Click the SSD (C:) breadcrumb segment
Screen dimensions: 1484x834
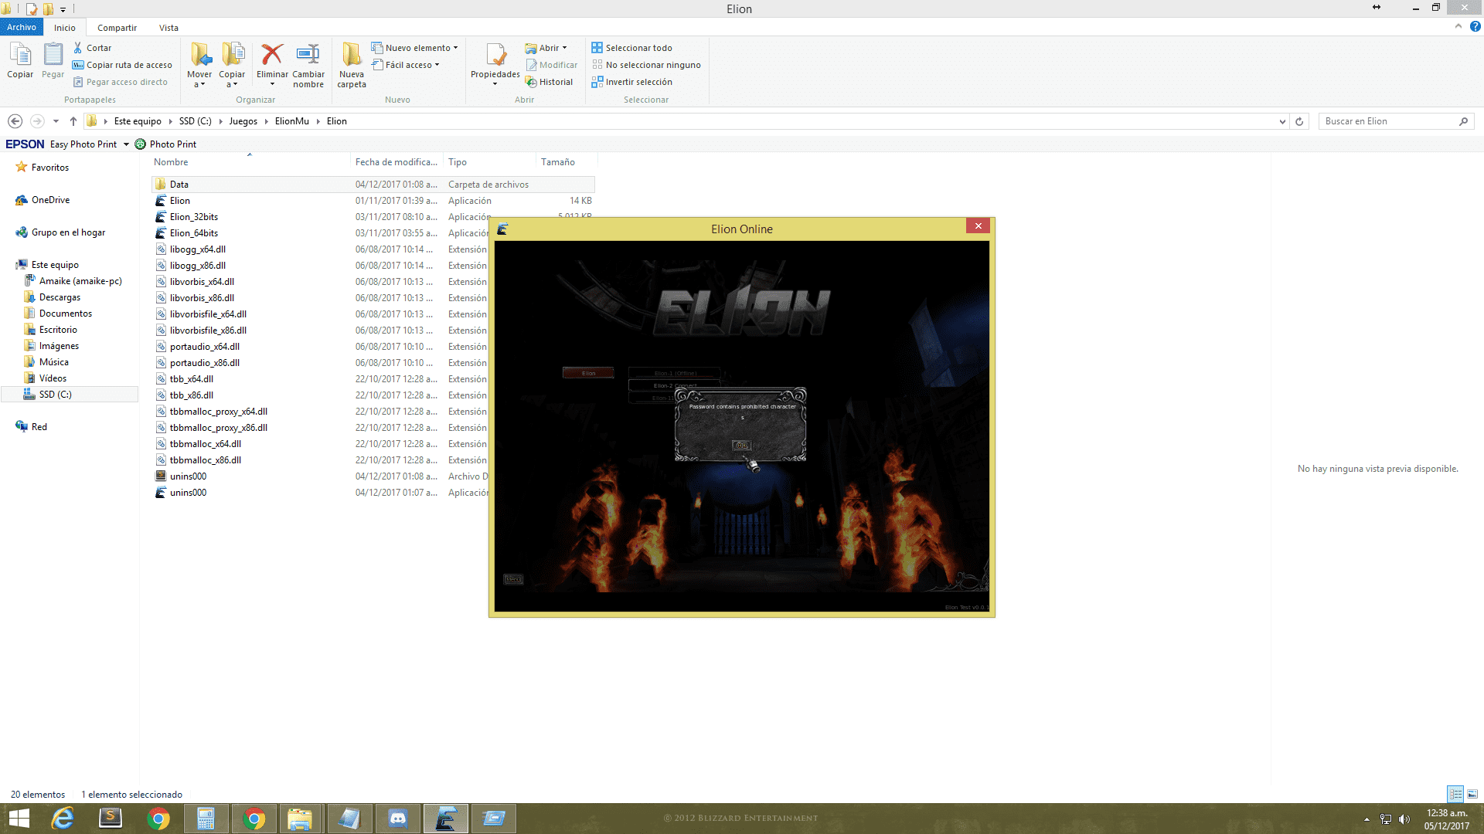[x=195, y=121]
